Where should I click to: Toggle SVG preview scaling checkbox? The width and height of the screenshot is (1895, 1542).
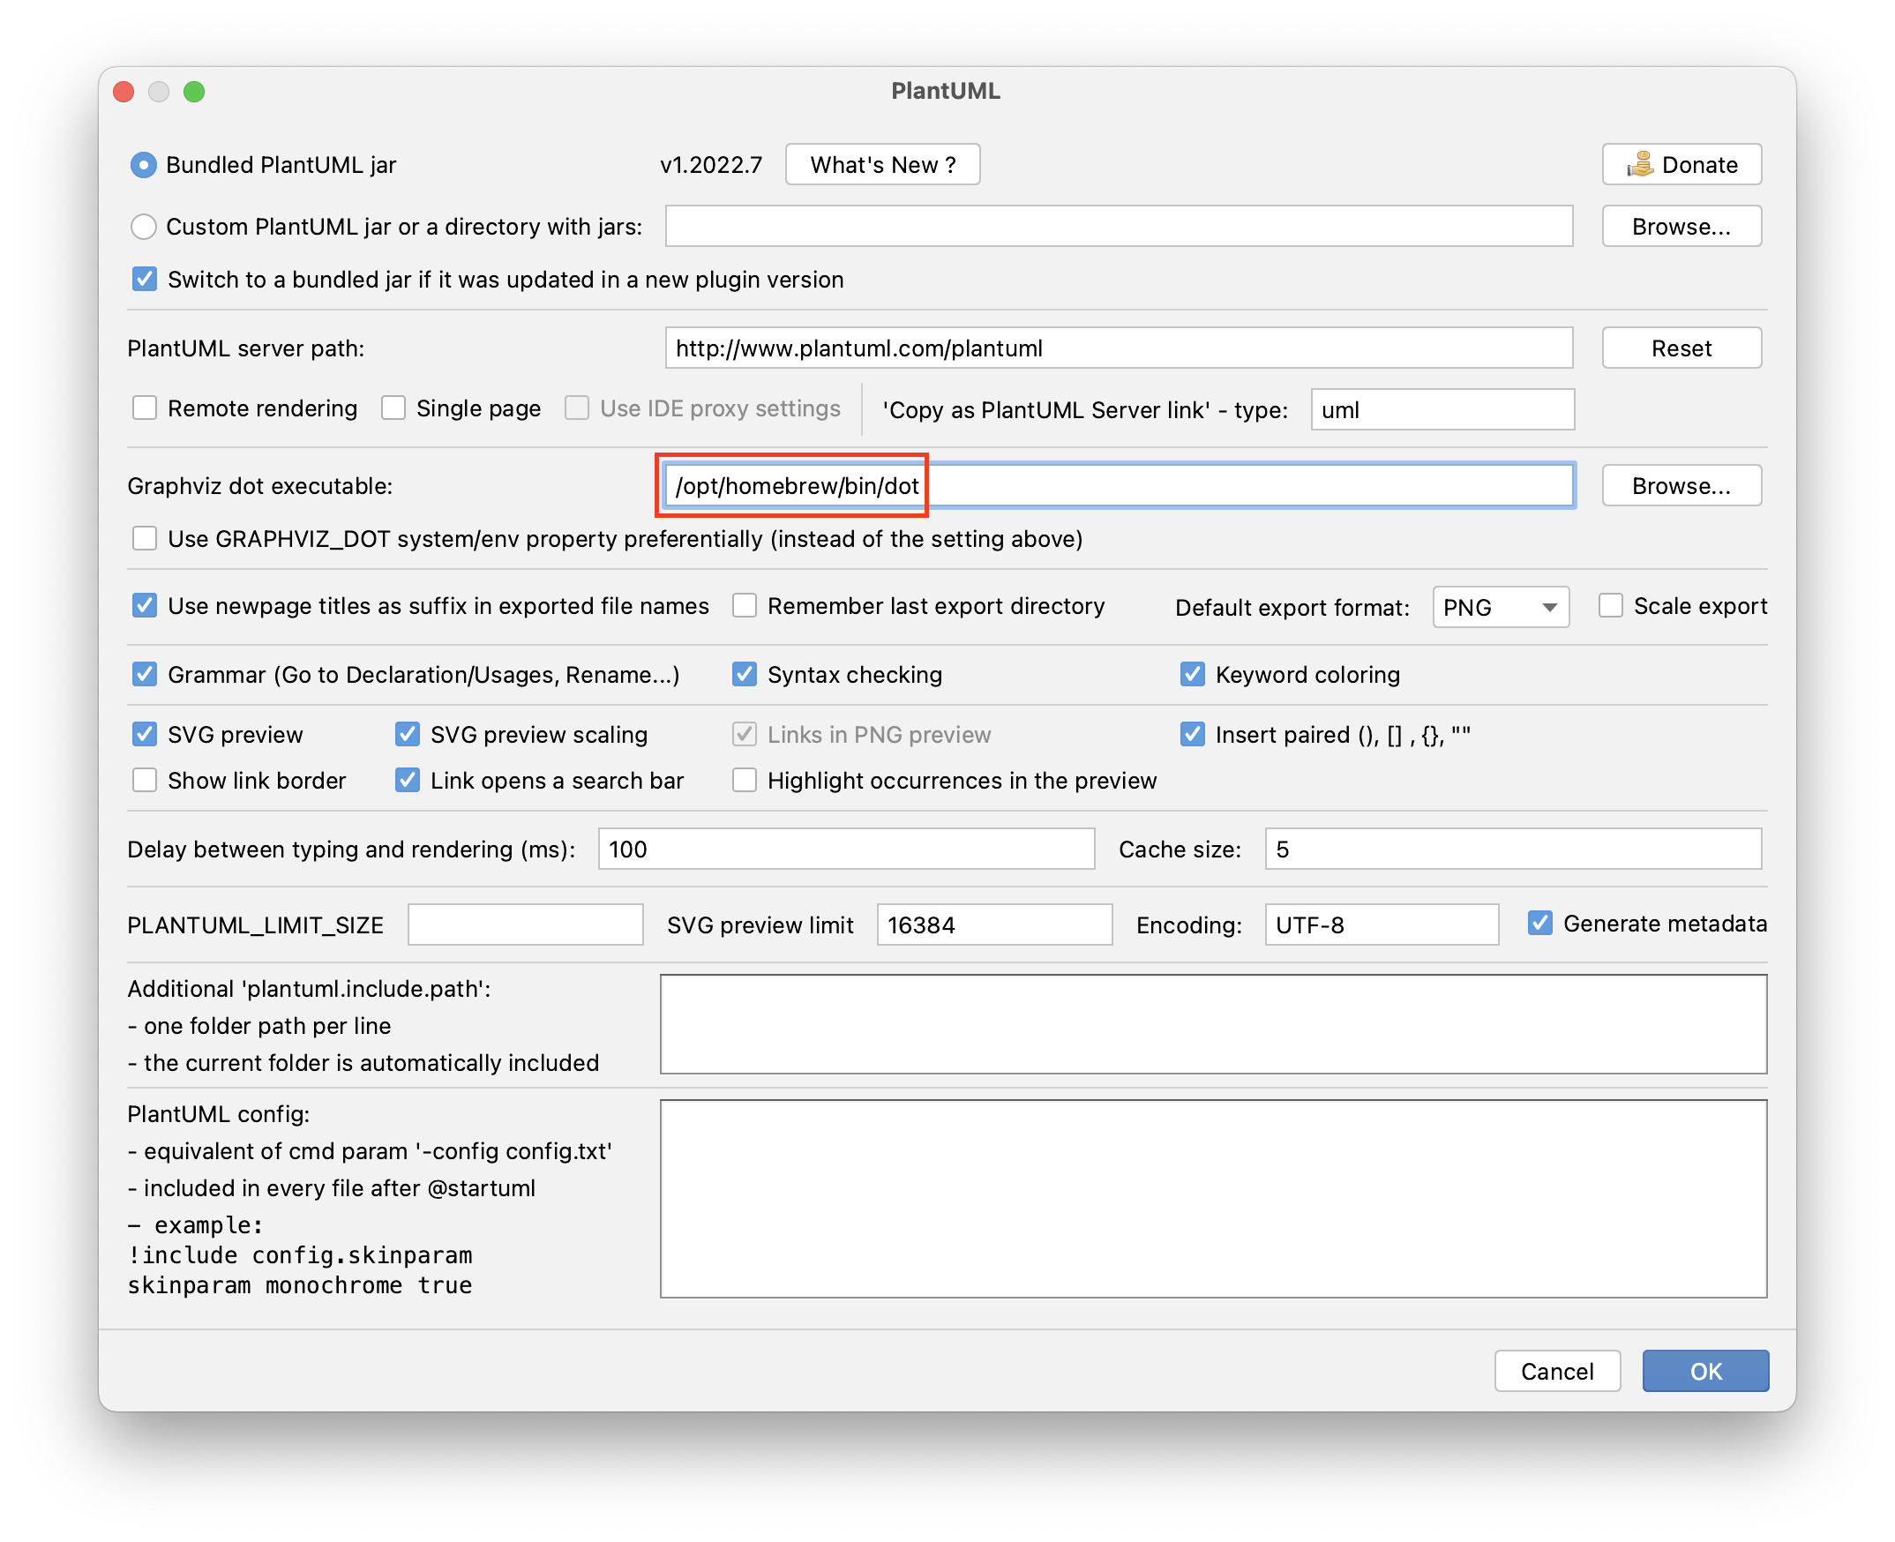pos(407,736)
